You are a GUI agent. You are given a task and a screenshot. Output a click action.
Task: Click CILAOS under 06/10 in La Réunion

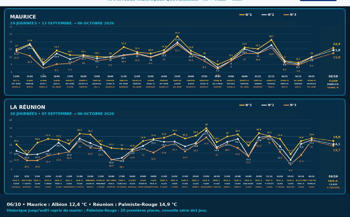[x=333, y=184]
